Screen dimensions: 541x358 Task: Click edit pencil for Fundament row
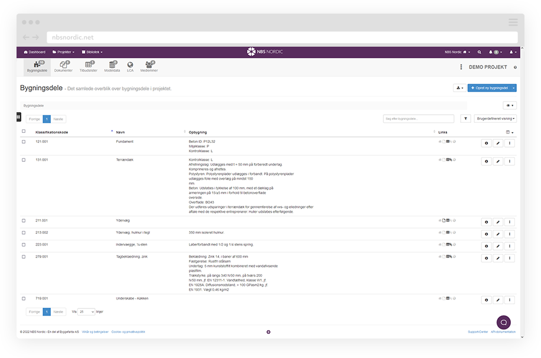click(x=498, y=142)
